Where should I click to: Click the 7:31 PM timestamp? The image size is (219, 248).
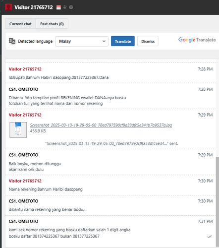[x=205, y=221]
